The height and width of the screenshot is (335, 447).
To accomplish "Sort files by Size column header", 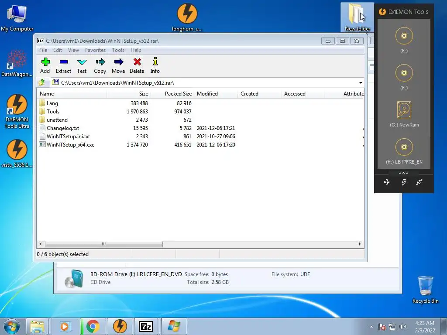I will [x=129, y=94].
